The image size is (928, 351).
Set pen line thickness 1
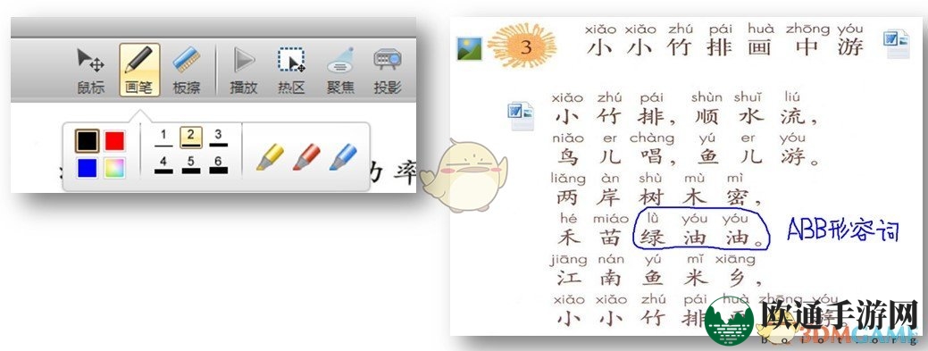(164, 138)
